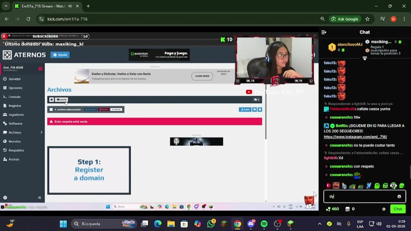
Task: Expand Archivos submenu arrow in sidebar
Action: click(x=41, y=133)
